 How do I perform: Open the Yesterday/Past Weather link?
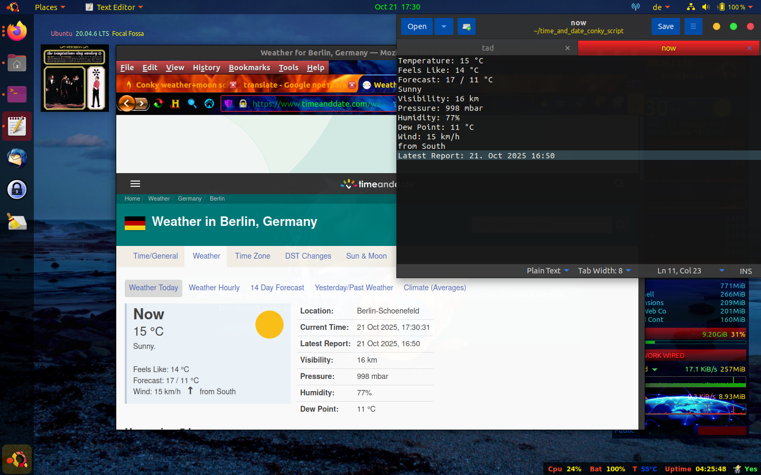pyautogui.click(x=354, y=288)
